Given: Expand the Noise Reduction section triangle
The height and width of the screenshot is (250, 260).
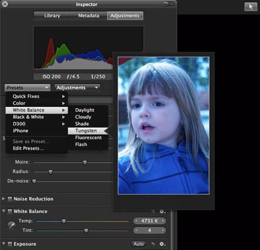Looking at the screenshot, I should point(4,199).
